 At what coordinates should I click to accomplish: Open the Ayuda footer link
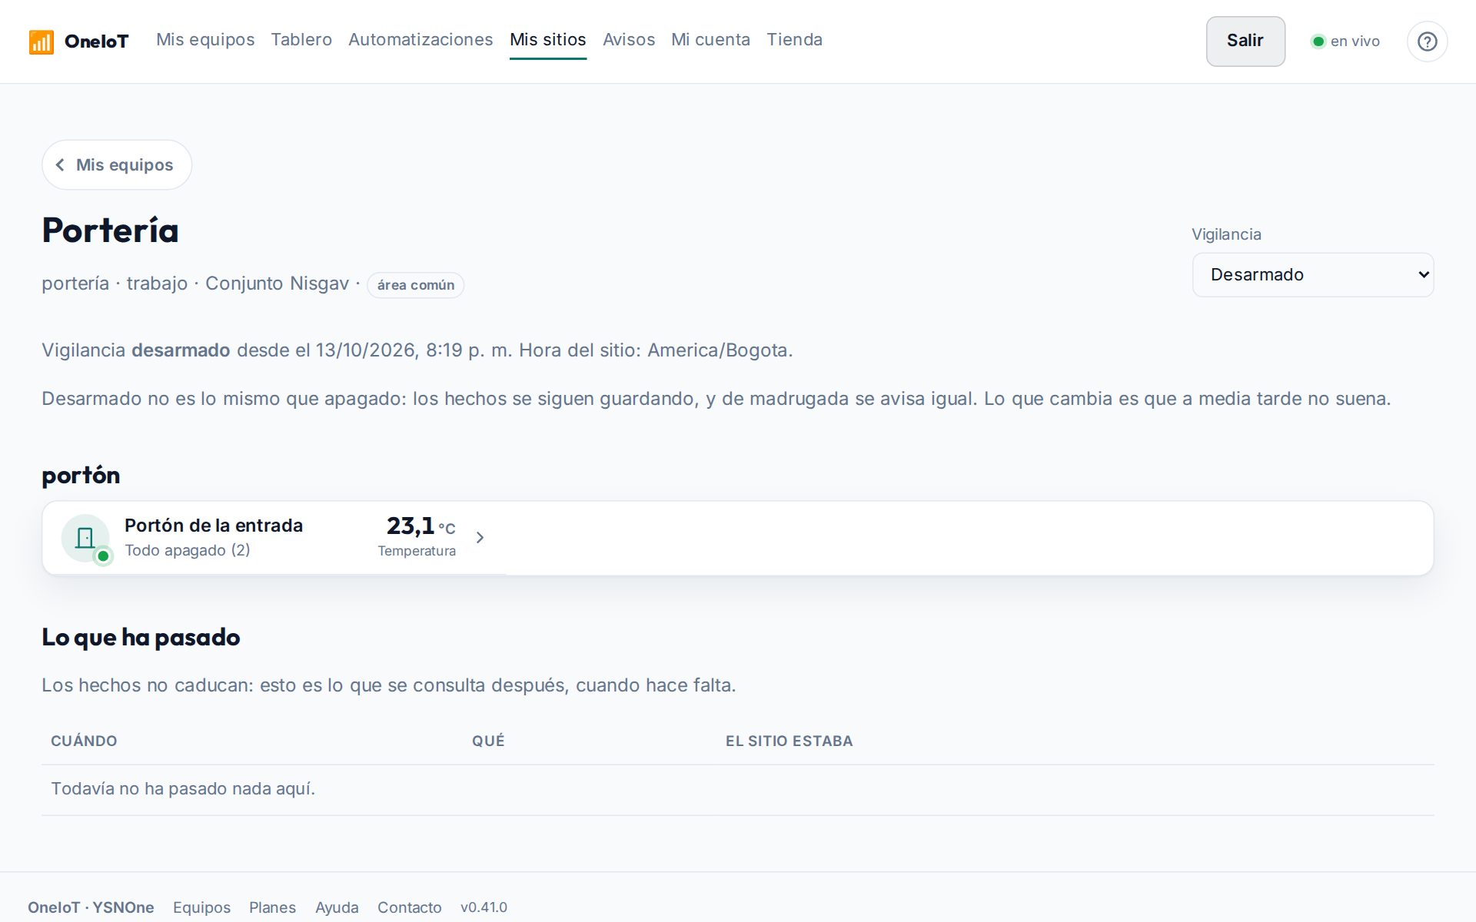[x=337, y=907]
